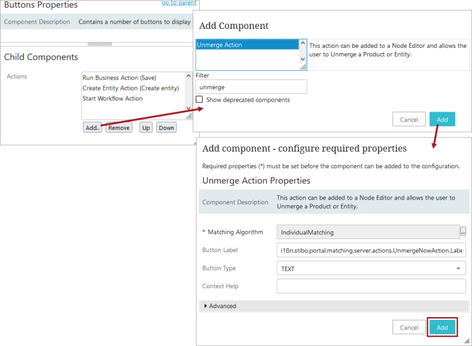This screenshot has width=472, height=346.
Task: Enable Show deprecated components checkbox
Action: pyautogui.click(x=199, y=100)
